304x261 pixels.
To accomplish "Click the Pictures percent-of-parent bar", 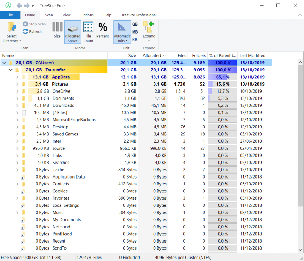I will click(x=223, y=84).
